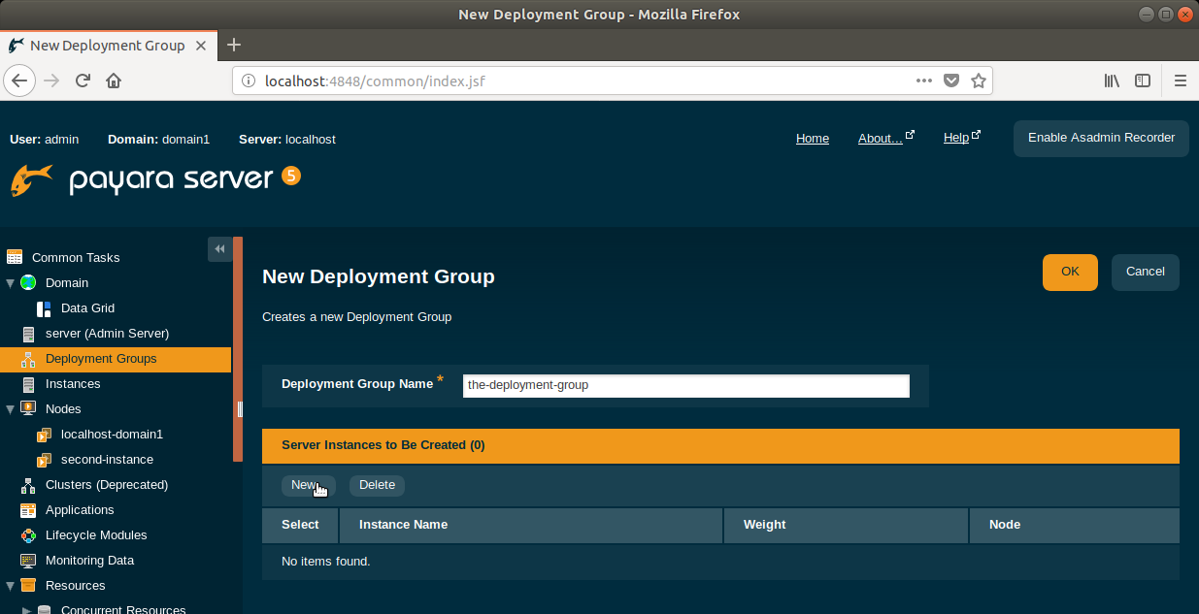Click the Deployment Groups tree icon
Viewport: 1199px width, 614px height.
(x=27, y=359)
